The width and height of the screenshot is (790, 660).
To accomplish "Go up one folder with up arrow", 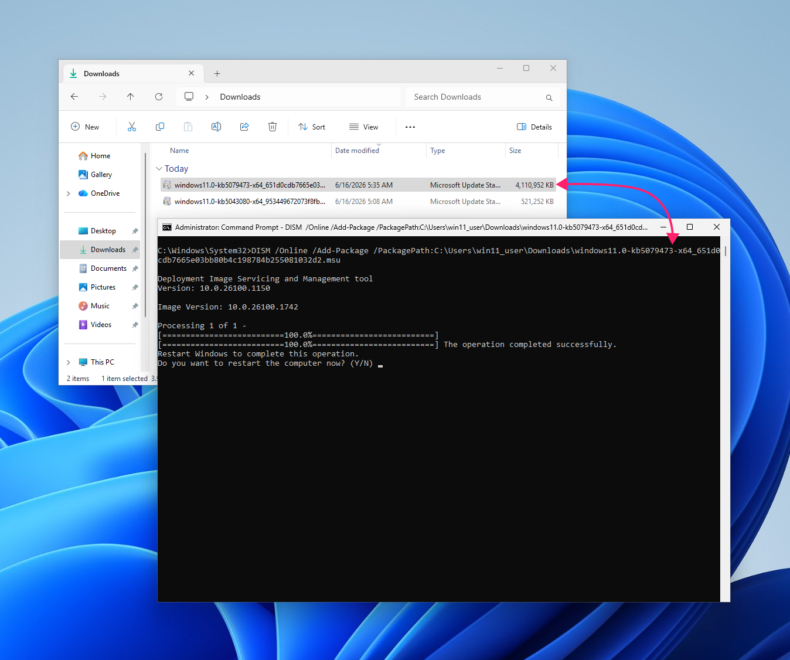I will [131, 97].
